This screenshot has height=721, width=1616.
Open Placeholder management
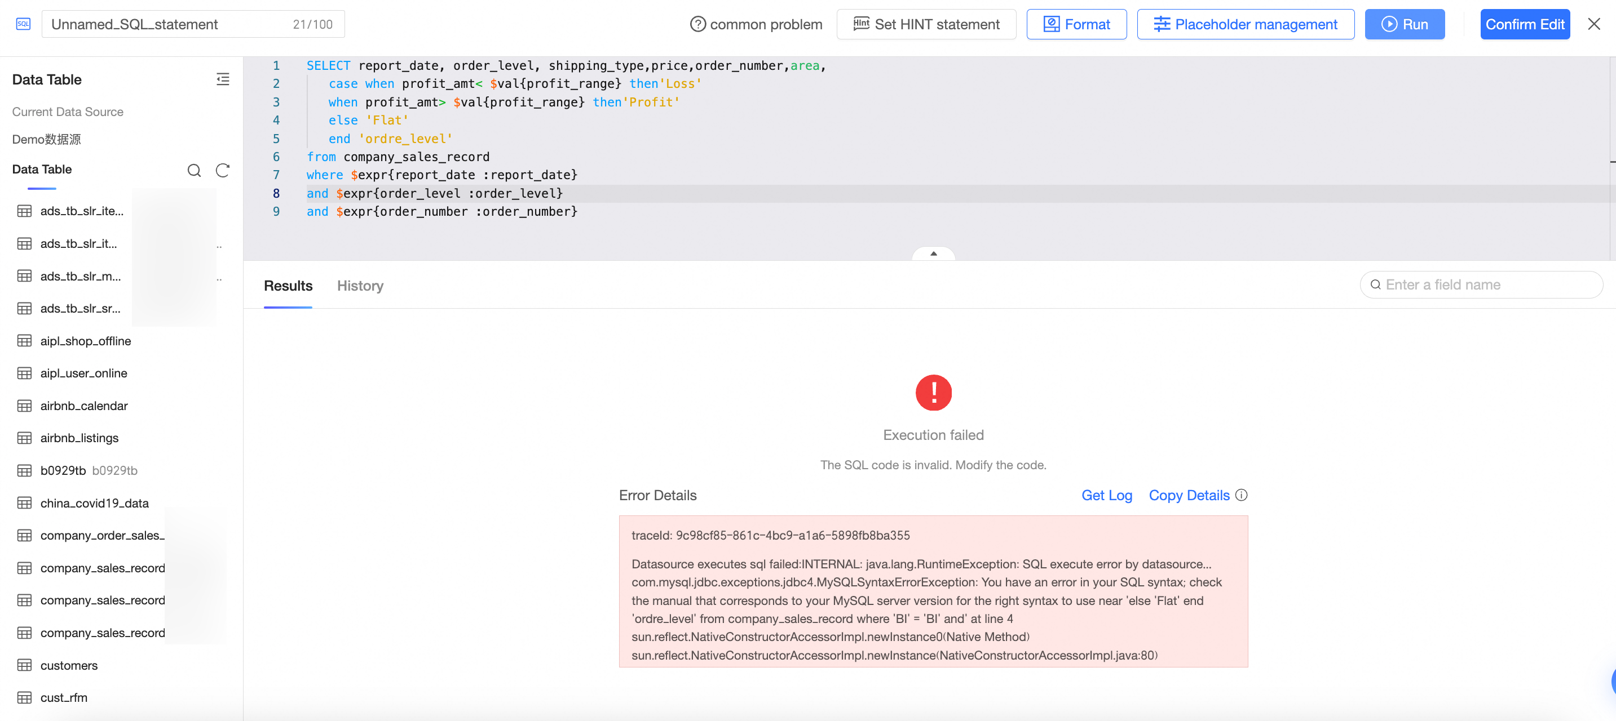pyautogui.click(x=1245, y=24)
